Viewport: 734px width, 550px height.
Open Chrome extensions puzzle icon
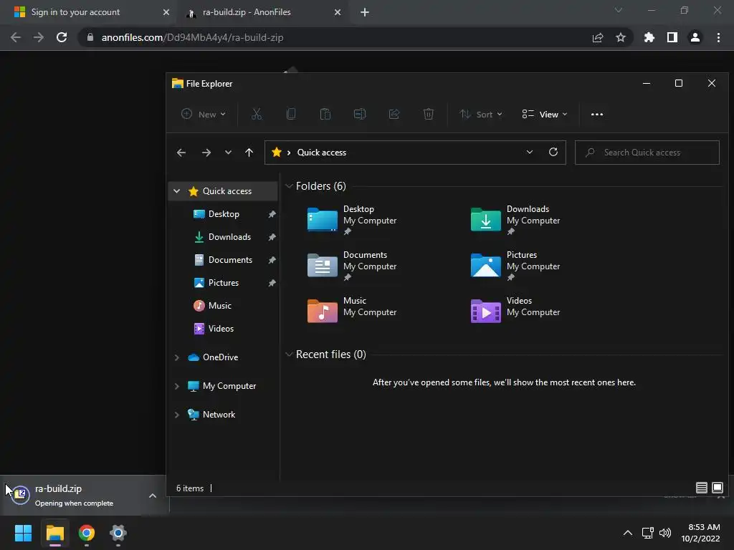[649, 37]
